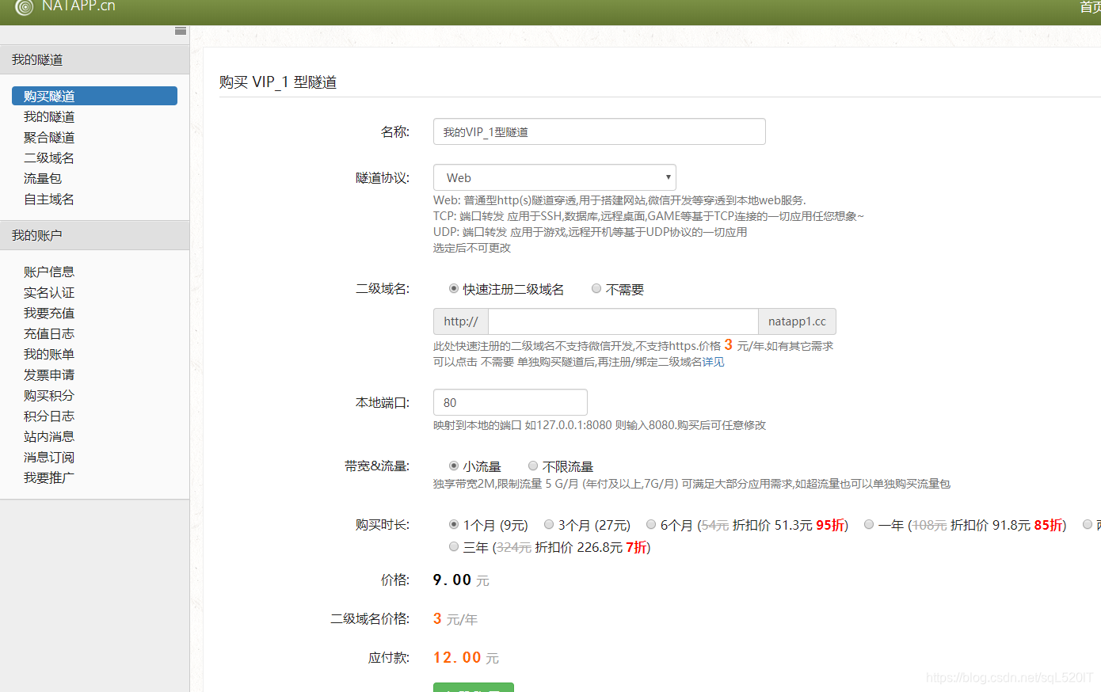Choose 小流量 bandwidth option
The width and height of the screenshot is (1101, 692).
tap(454, 466)
